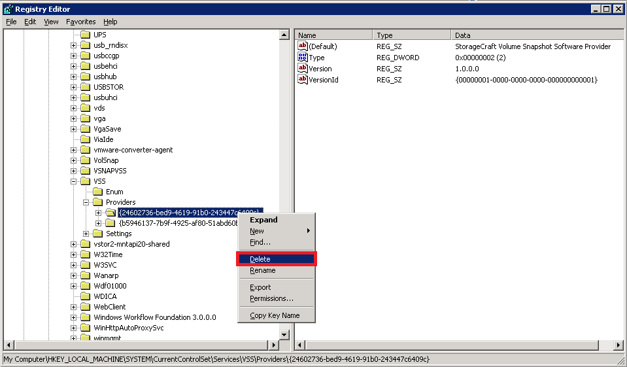Select the WinHttpAutoProxySvc key

click(129, 327)
